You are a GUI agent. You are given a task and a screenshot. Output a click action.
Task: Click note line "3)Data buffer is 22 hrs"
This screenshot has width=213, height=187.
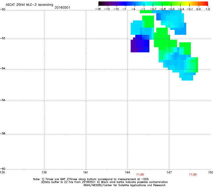[x=104, y=182]
